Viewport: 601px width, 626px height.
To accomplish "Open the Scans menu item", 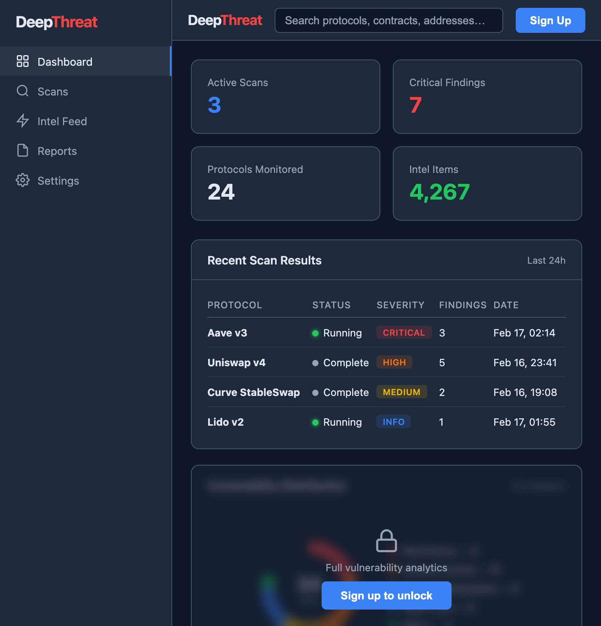I will coord(53,92).
